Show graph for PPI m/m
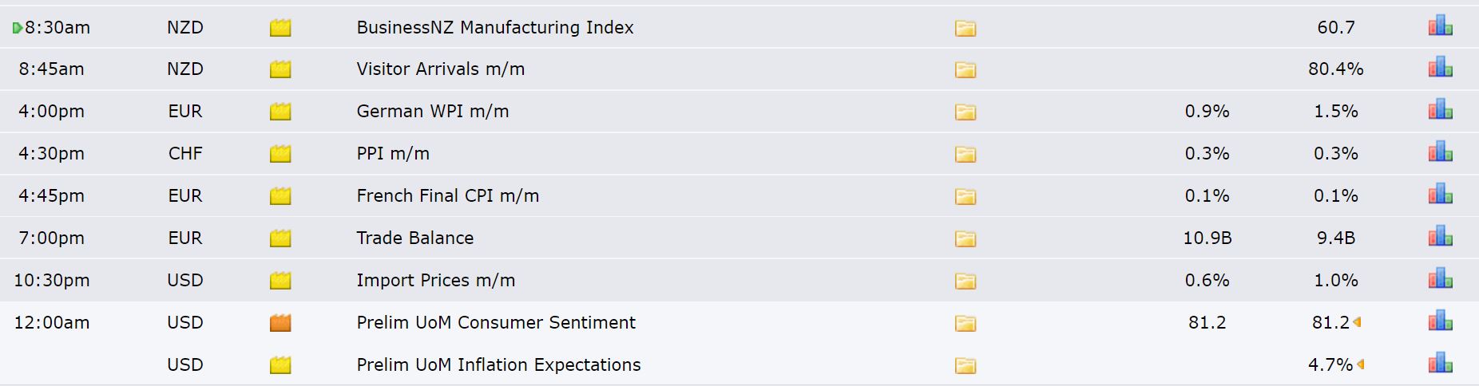Viewport: 1479px width, 386px height. point(1440,152)
